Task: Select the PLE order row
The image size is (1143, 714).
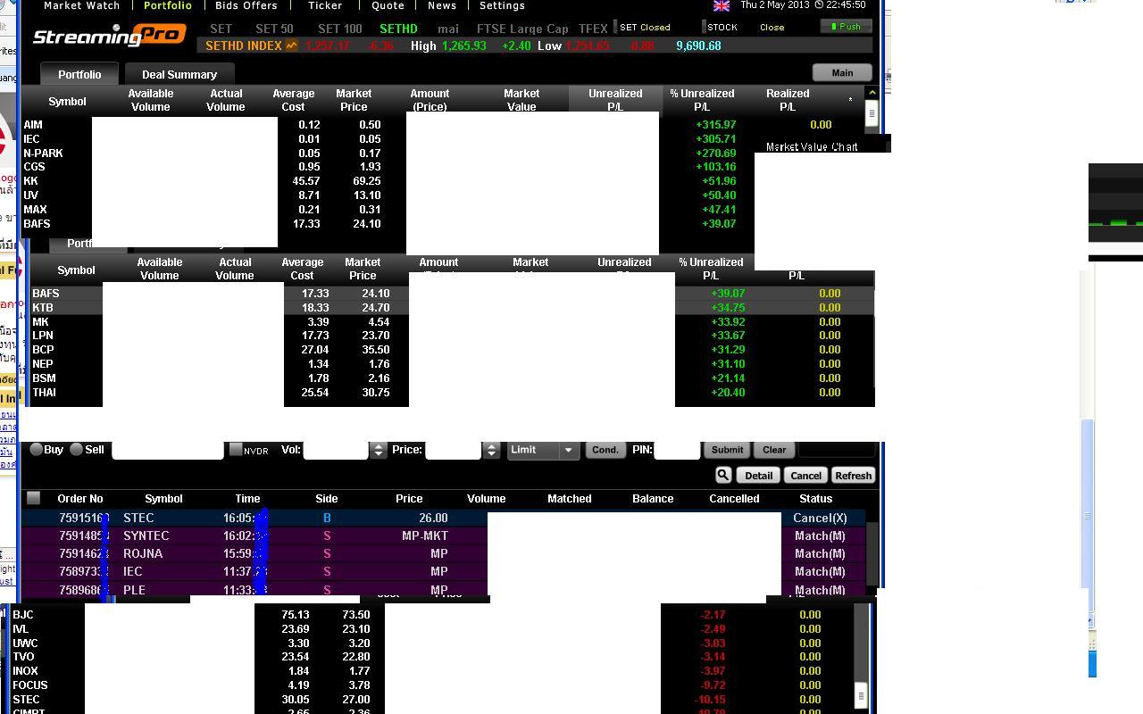Action: 444,590
